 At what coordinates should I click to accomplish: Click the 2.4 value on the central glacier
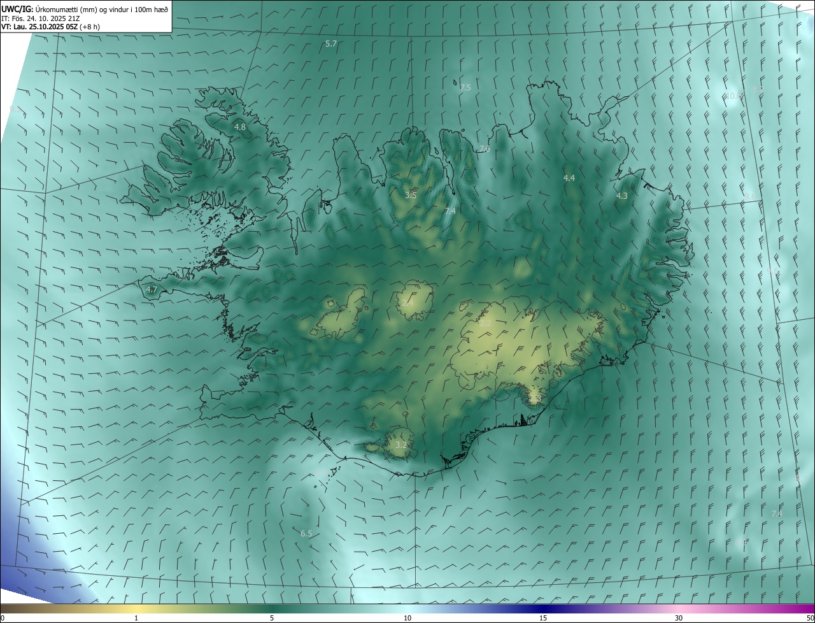(407, 303)
